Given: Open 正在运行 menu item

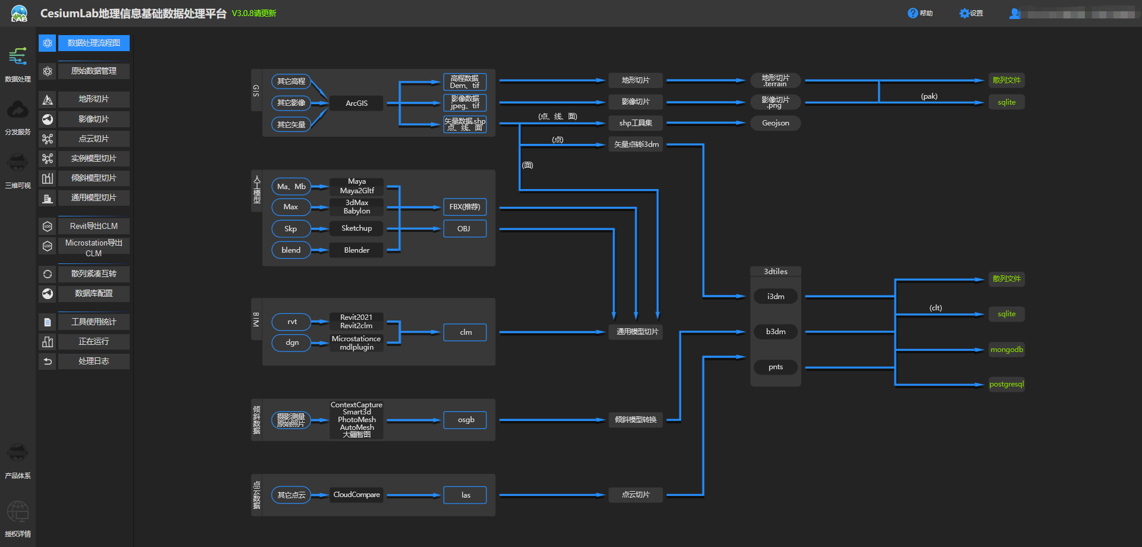Looking at the screenshot, I should point(94,342).
